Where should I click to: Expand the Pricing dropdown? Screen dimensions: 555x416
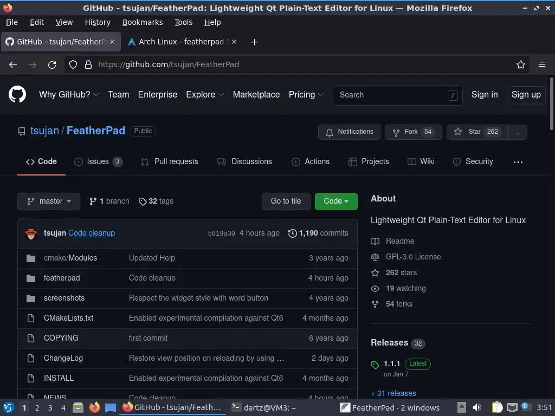pos(306,94)
